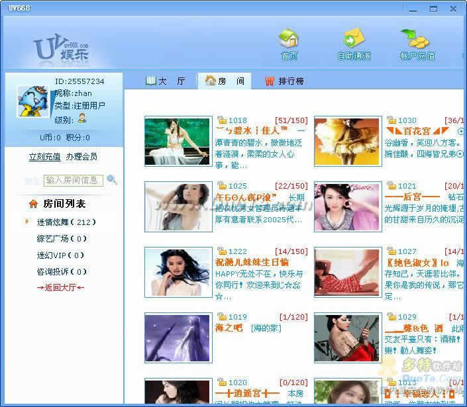Click room title 百花宫

417,131
